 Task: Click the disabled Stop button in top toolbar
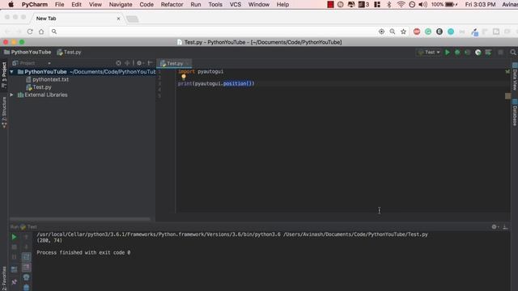(501, 52)
